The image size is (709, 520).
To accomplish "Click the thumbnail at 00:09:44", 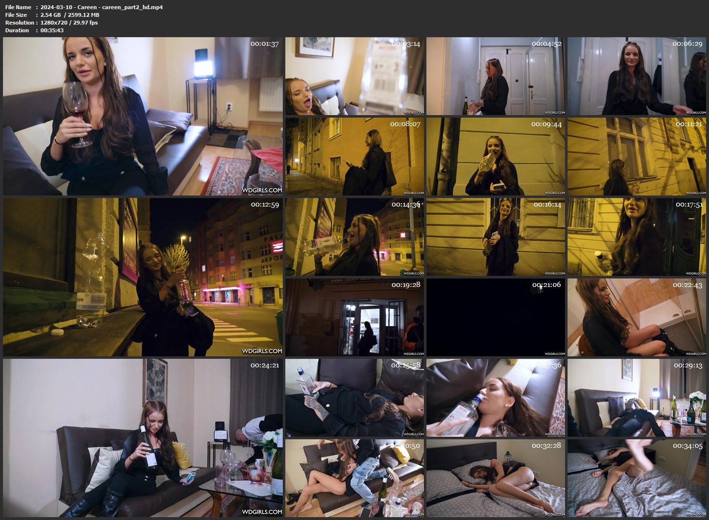I will click(496, 156).
